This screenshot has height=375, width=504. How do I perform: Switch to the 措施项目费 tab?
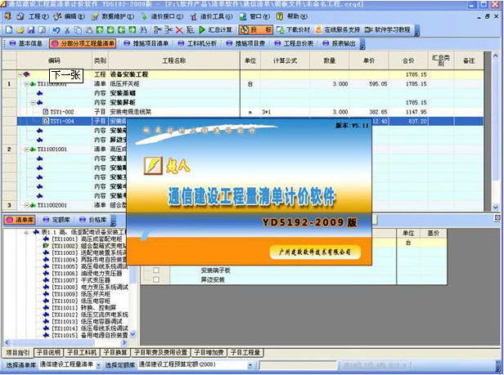(245, 43)
